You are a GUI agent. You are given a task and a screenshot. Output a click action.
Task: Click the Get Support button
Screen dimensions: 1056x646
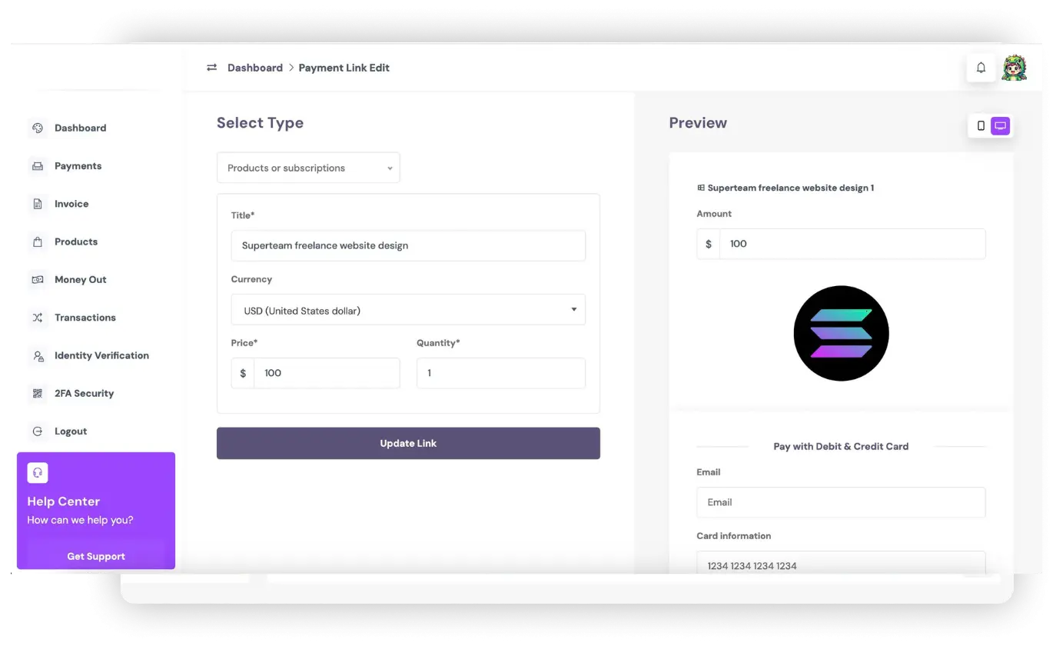96,555
